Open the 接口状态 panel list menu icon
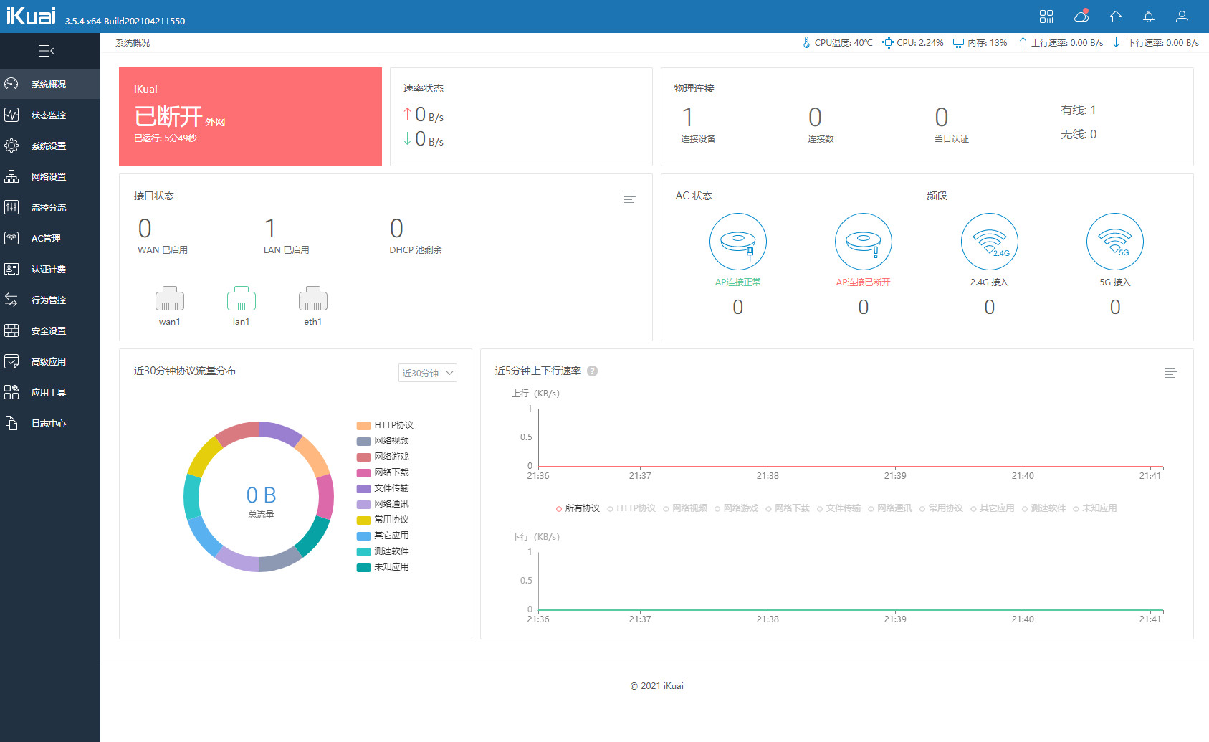Screen dimensions: 1209x742 (x=630, y=198)
